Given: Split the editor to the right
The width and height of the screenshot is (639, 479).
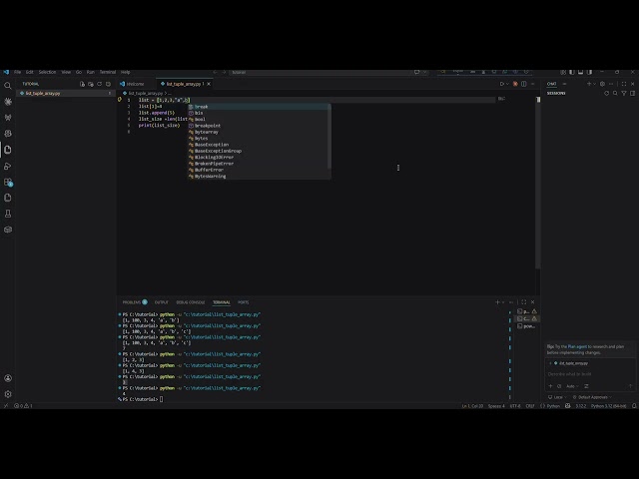Looking at the screenshot, I should [x=523, y=84].
